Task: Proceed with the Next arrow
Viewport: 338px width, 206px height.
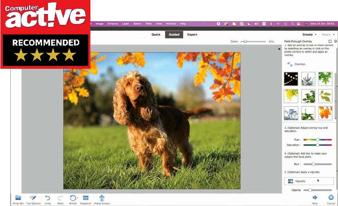Action: (x=315, y=200)
